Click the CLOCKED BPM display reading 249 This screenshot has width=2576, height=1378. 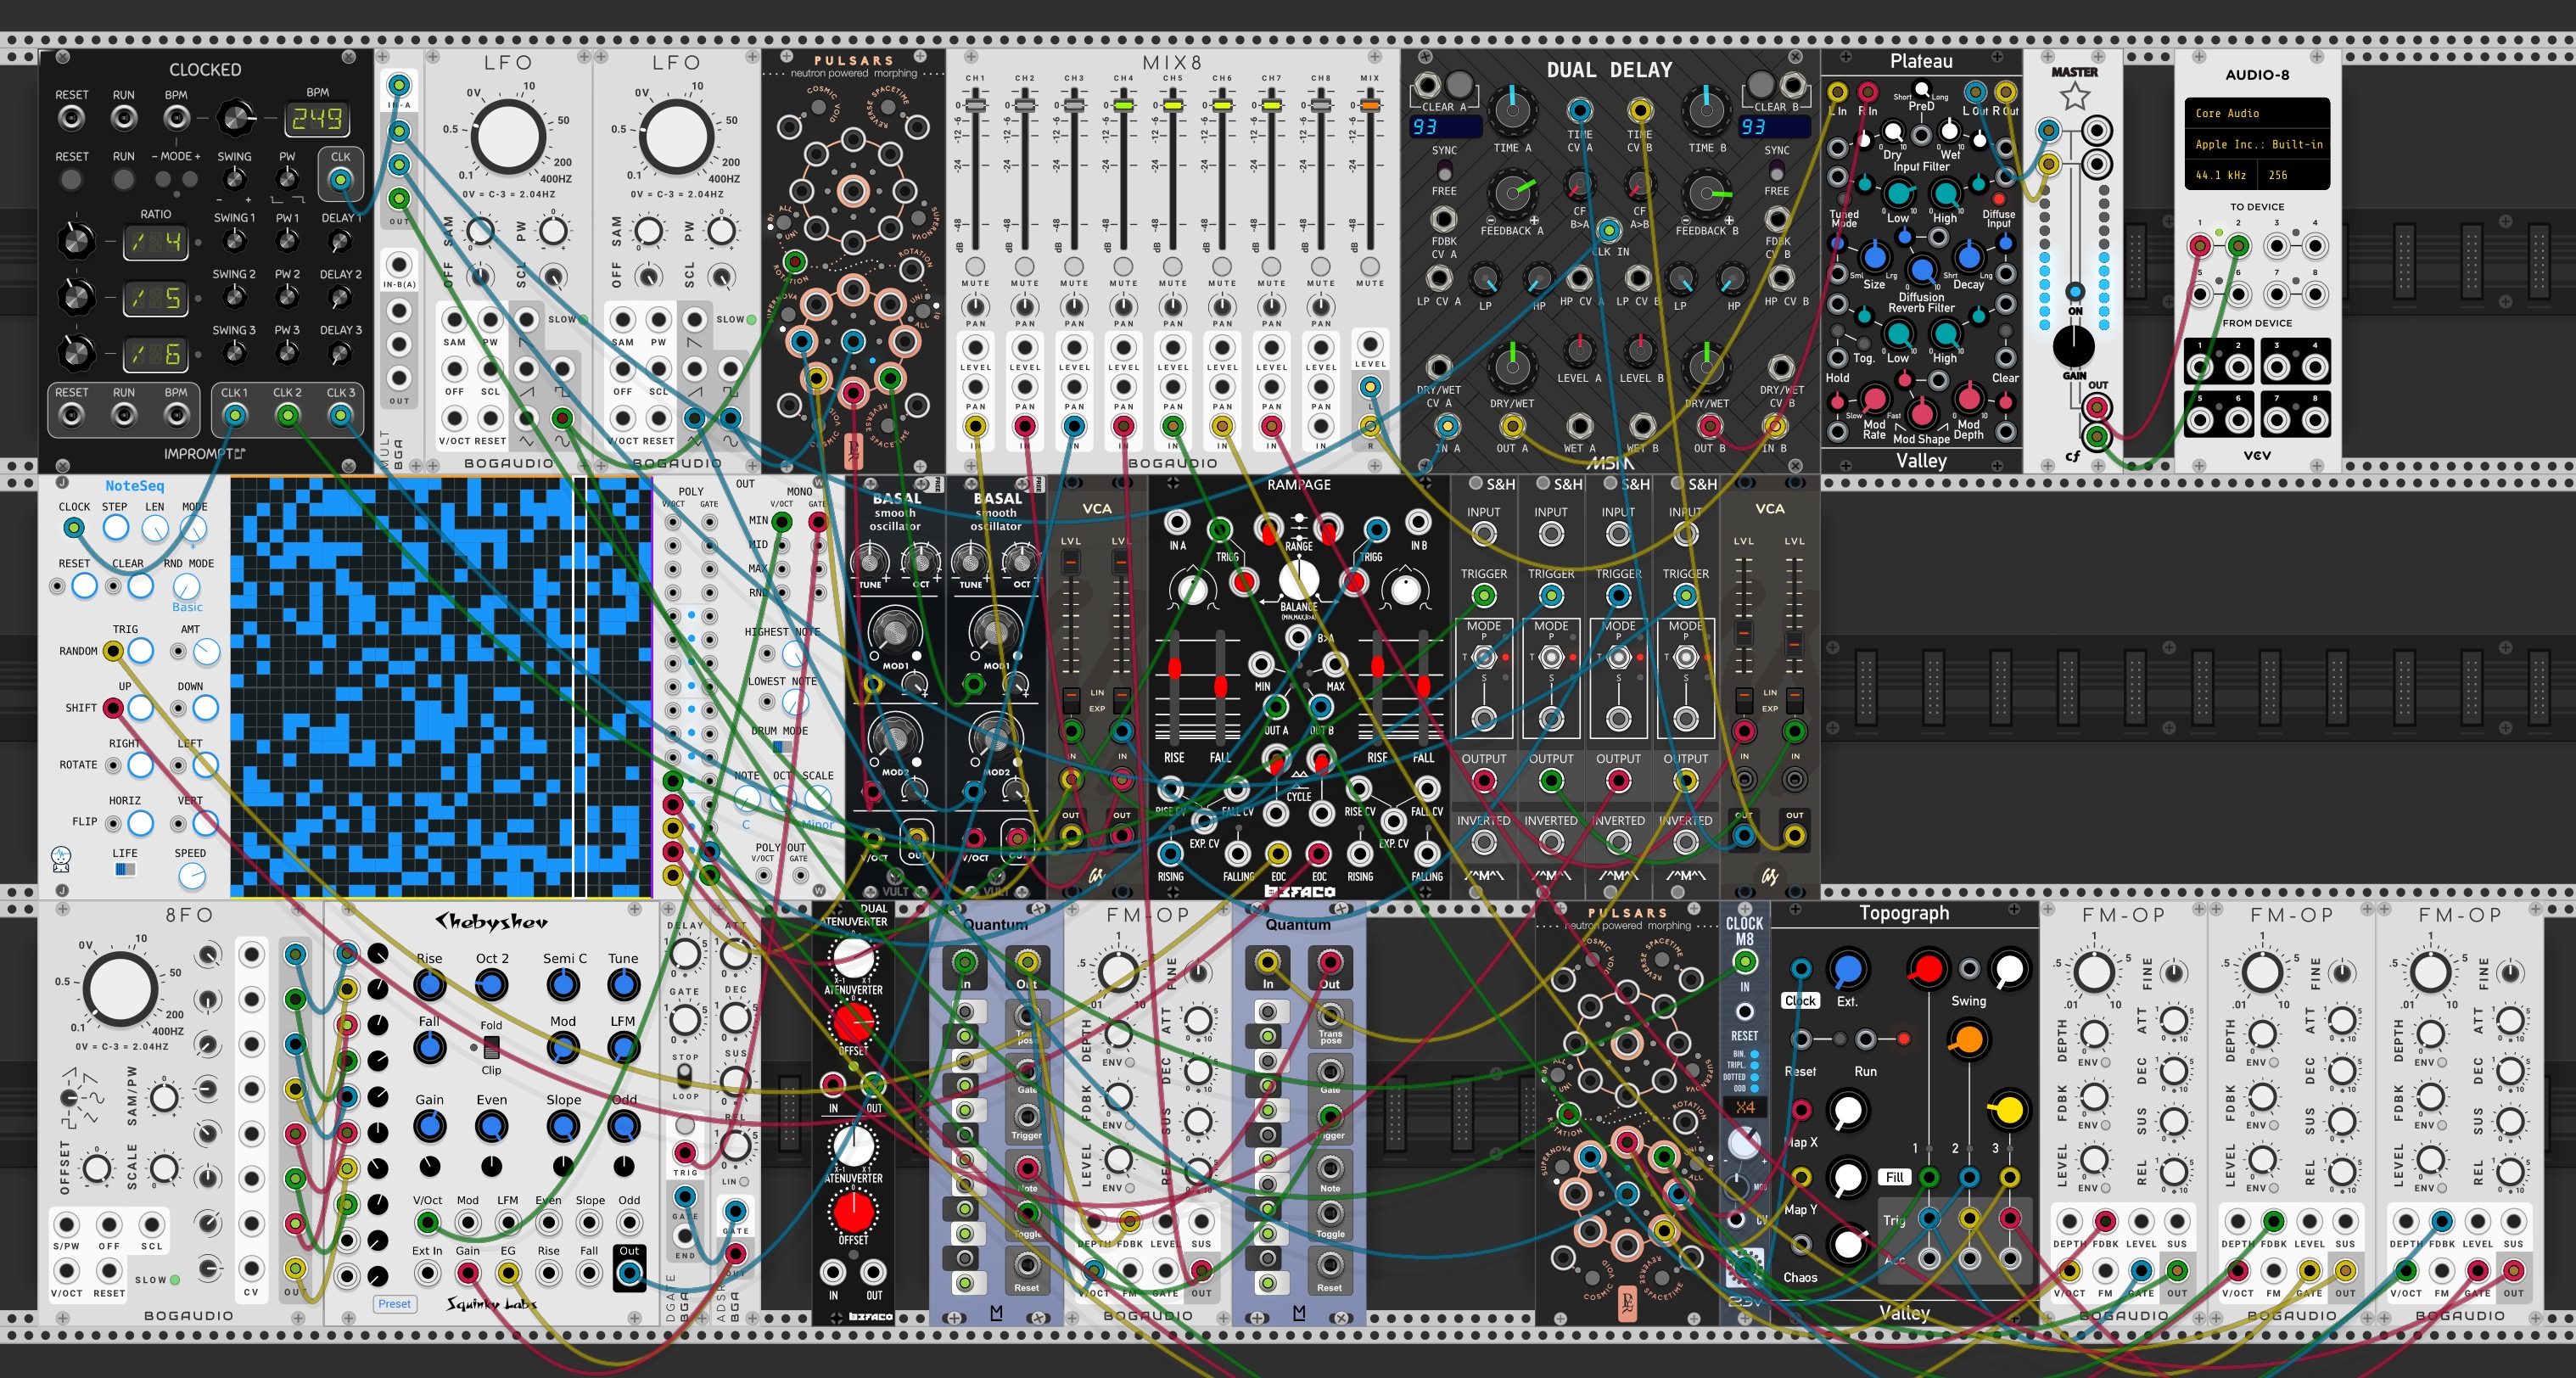pyautogui.click(x=317, y=119)
